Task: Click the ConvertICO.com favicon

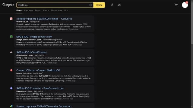Action: coord(11,70)
